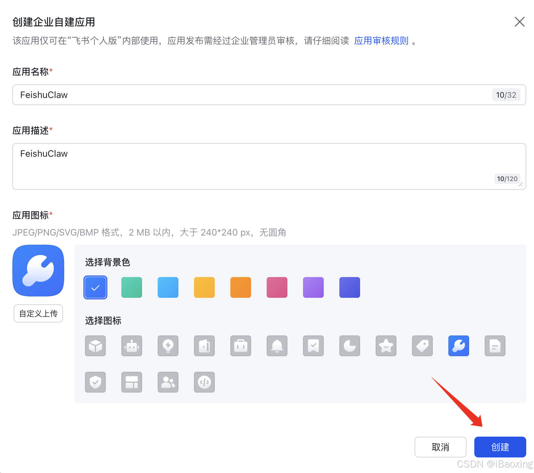
Task: Pick the green background color
Action: coord(131,287)
